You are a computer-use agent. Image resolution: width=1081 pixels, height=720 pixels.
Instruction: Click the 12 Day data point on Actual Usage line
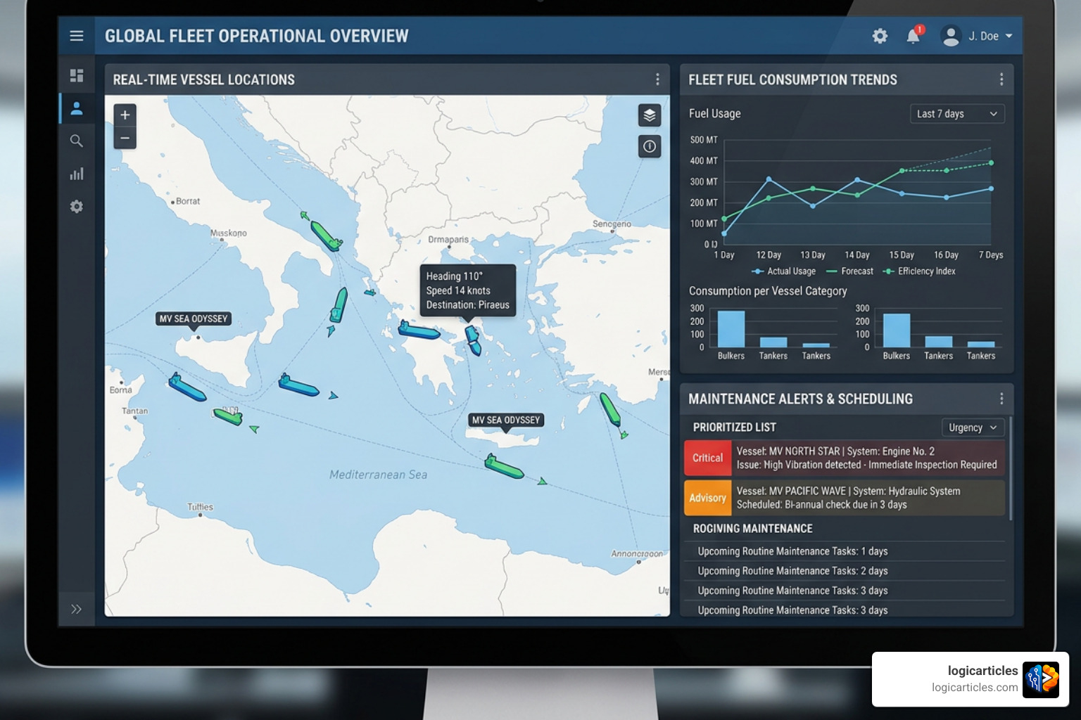(769, 180)
